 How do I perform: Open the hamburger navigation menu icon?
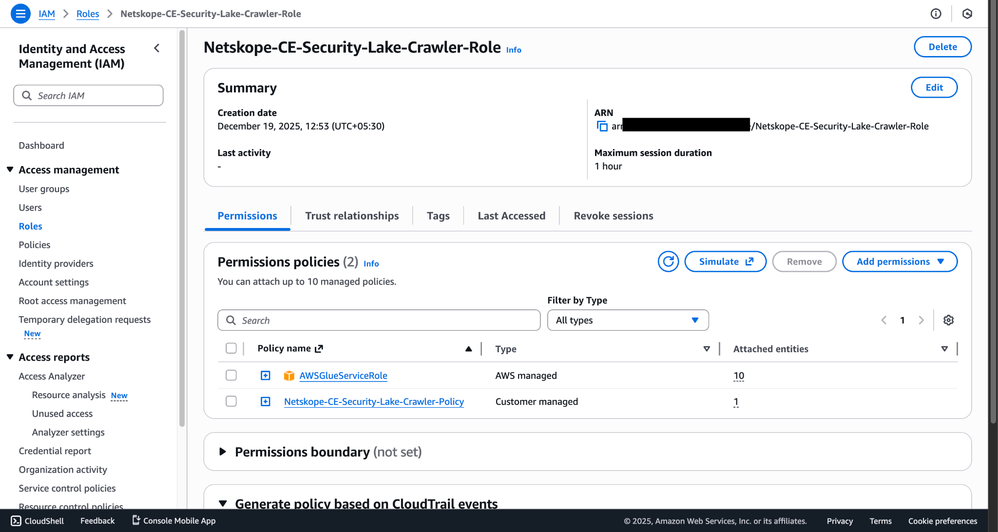[20, 14]
